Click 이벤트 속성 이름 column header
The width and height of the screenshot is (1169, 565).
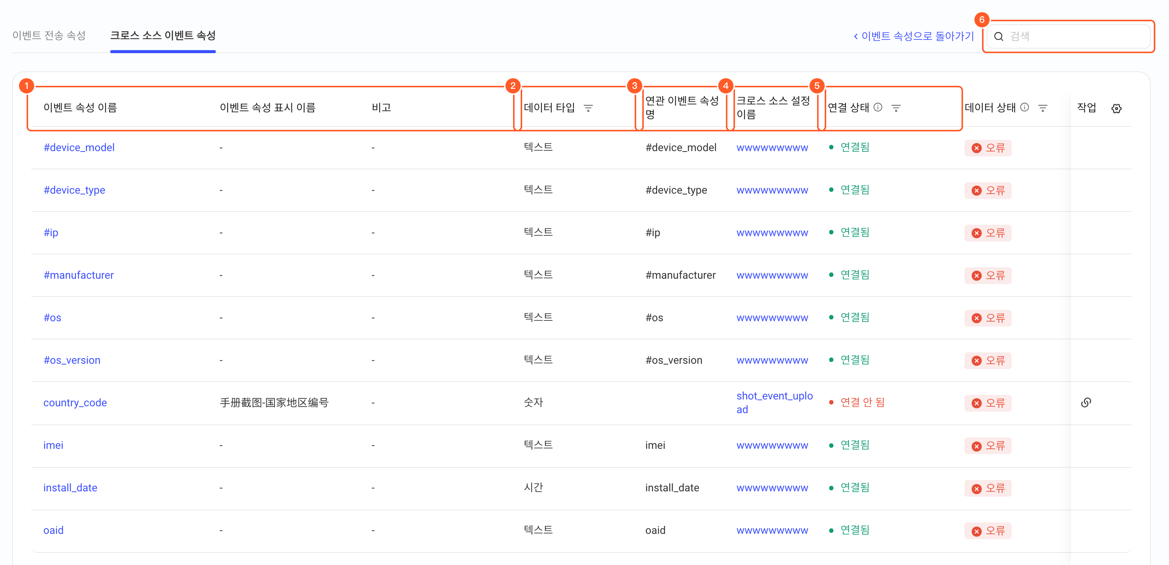point(80,107)
